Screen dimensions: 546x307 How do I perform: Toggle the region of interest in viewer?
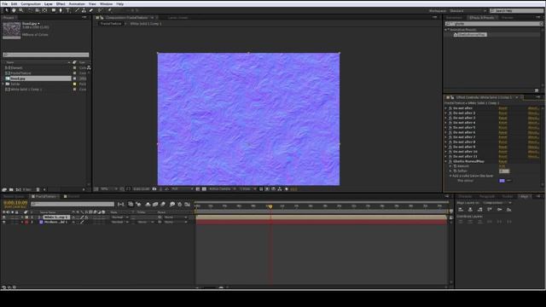[x=198, y=189]
